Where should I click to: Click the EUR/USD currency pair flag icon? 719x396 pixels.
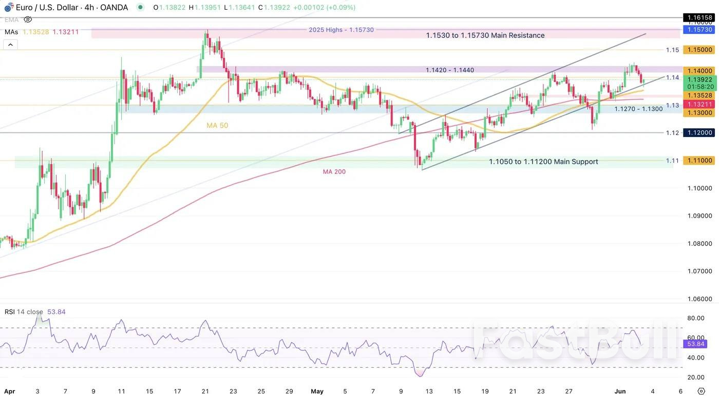pyautogui.click(x=8, y=7)
